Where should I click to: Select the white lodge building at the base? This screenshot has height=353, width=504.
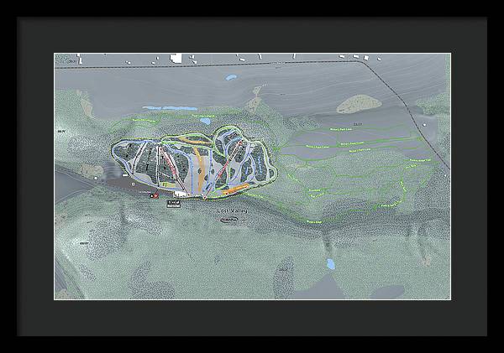181,193
